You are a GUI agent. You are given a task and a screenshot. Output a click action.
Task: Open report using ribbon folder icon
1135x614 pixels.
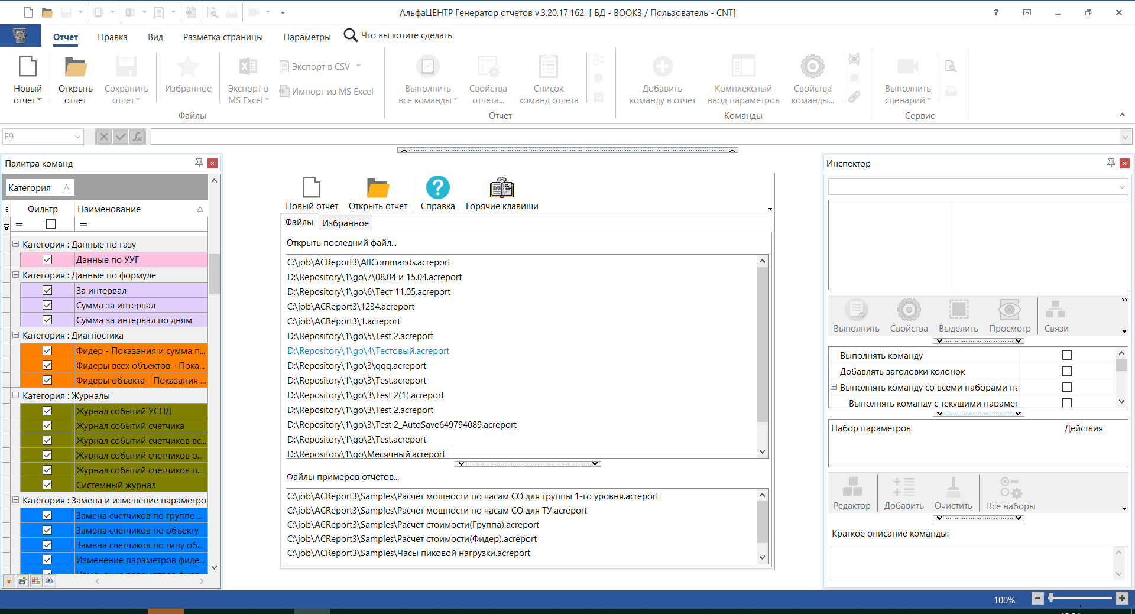point(75,67)
